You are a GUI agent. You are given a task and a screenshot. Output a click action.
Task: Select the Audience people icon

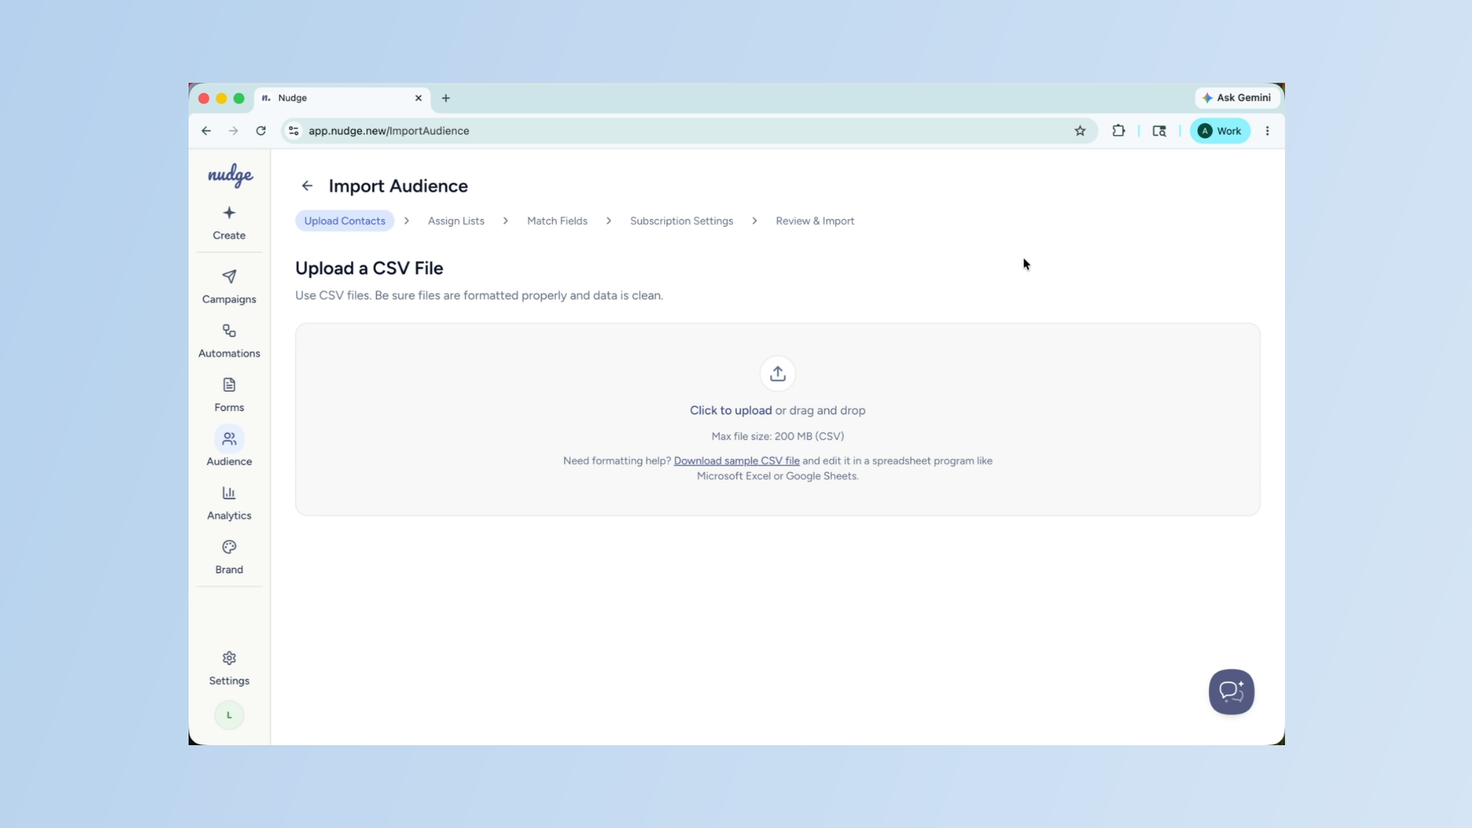pos(229,439)
